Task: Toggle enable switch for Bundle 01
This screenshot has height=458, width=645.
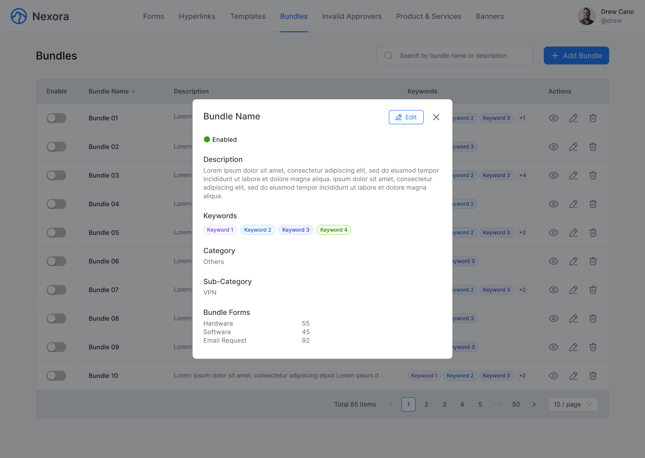Action: (56, 118)
